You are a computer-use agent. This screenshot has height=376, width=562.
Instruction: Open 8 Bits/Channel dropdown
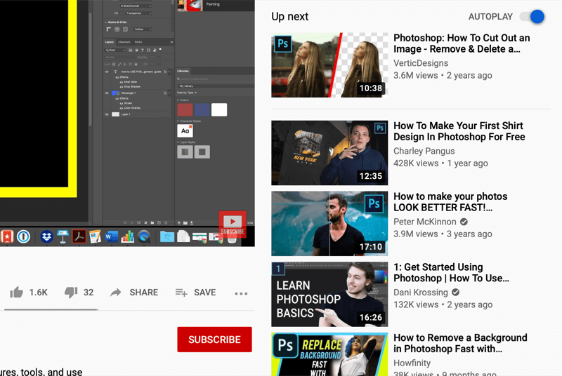coord(136,6)
